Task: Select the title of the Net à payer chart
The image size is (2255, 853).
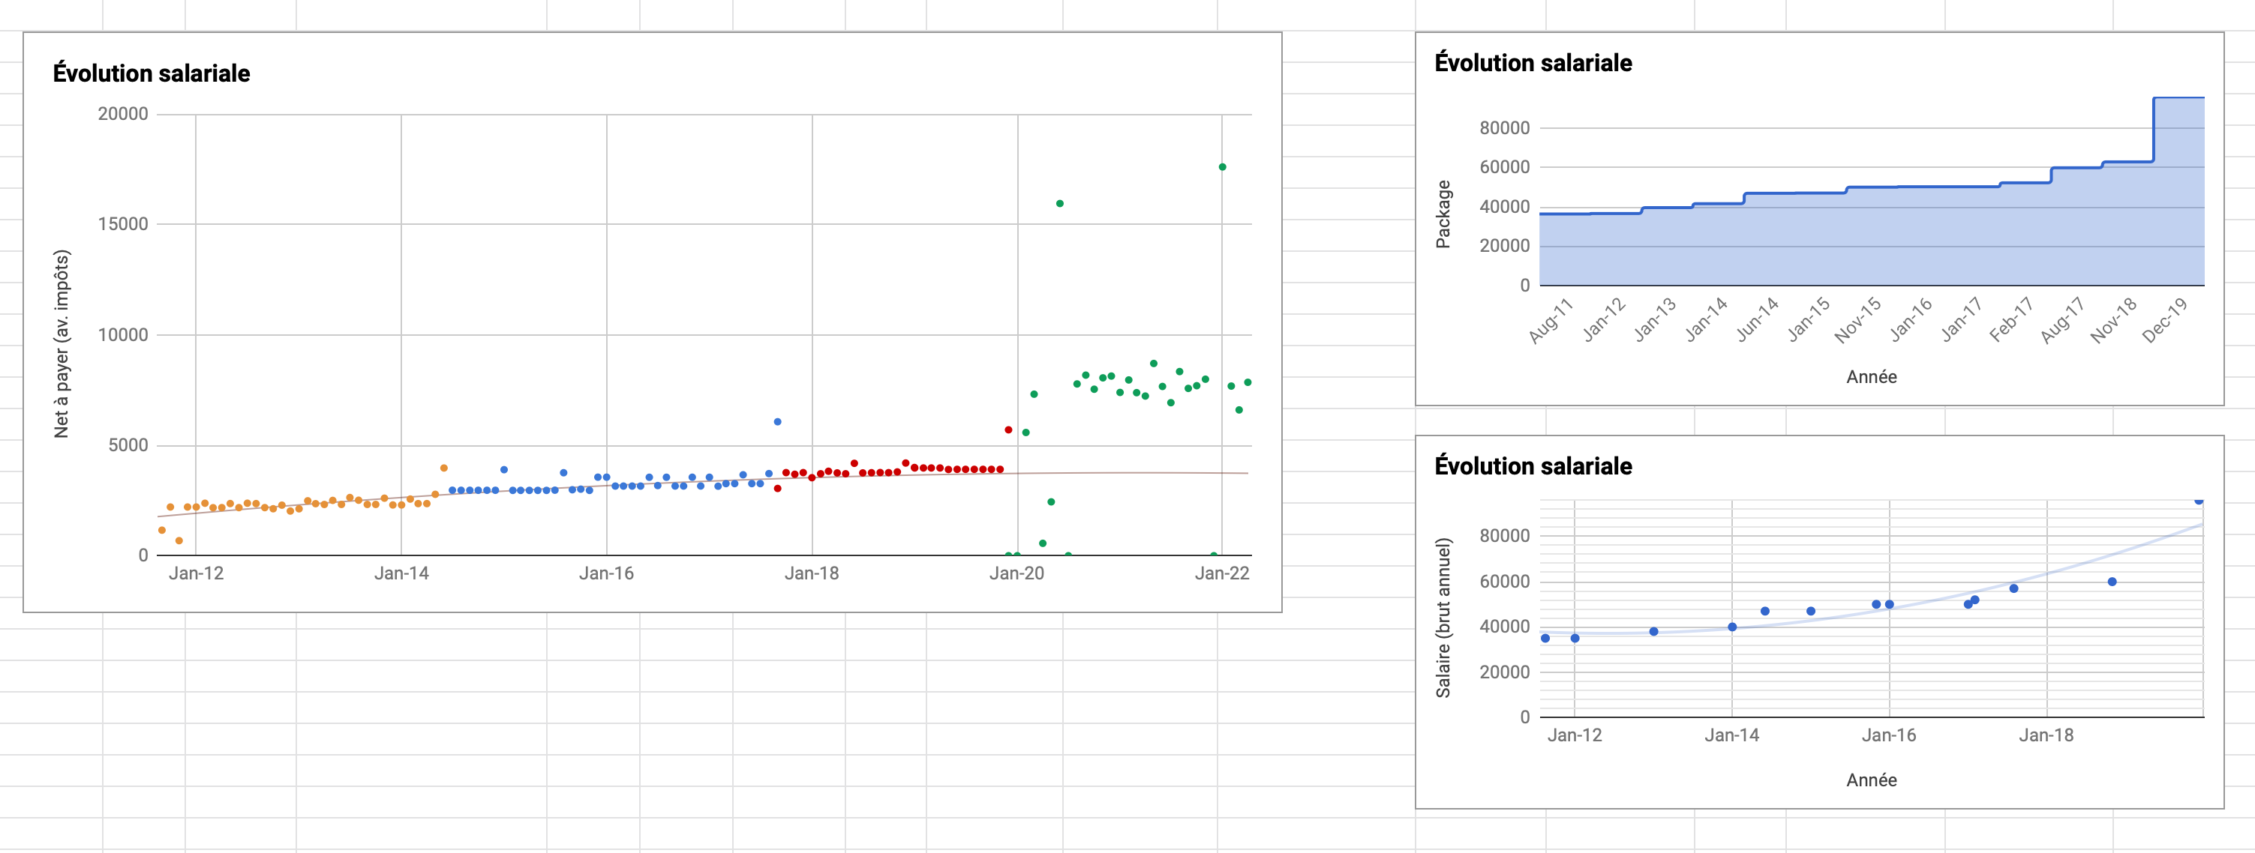Action: 152,73
